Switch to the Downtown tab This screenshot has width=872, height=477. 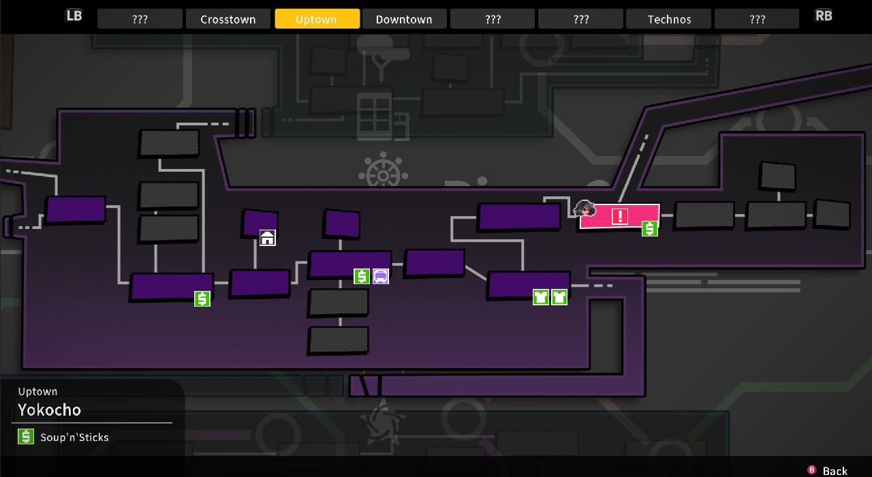click(x=404, y=19)
